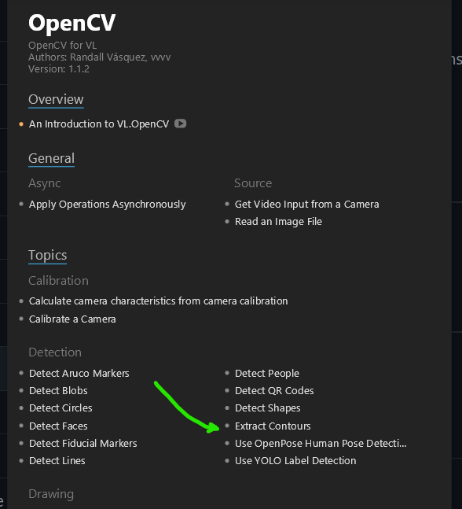Viewport: 462px width, 509px height.
Task: Open Get Video Input from a Camera
Action: tap(306, 205)
